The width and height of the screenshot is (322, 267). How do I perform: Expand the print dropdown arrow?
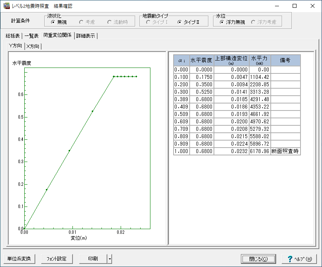tap(110, 259)
